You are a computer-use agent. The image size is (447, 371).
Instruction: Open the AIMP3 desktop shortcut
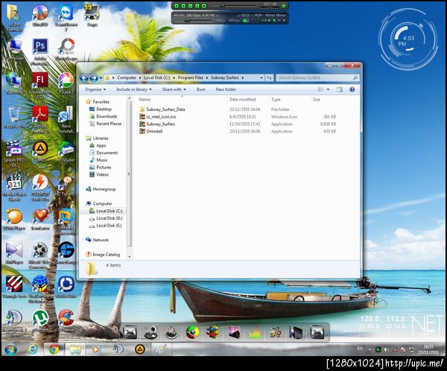[x=40, y=152]
